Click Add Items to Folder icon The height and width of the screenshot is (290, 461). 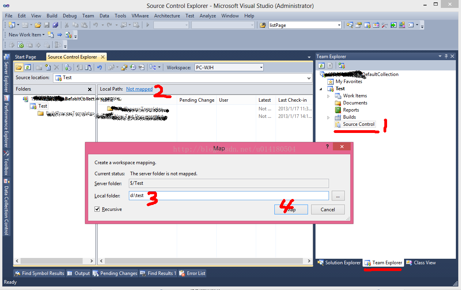[47, 67]
